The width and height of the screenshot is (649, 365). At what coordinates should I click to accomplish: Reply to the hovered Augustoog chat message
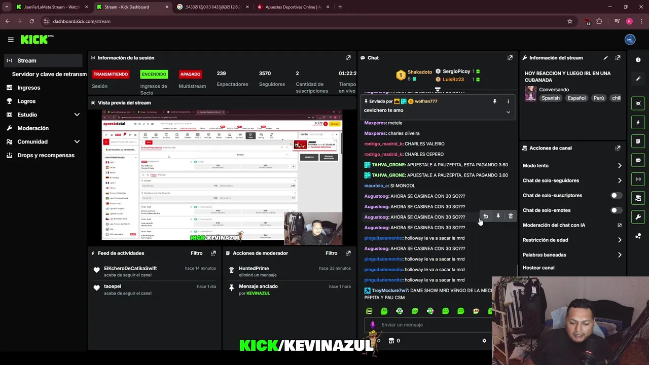(485, 216)
